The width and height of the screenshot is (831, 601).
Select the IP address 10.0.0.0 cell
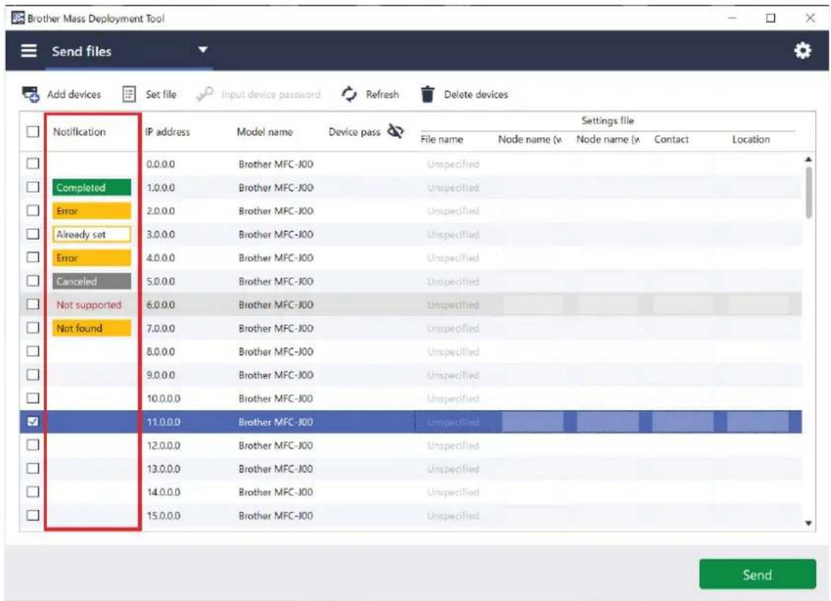[x=164, y=398]
